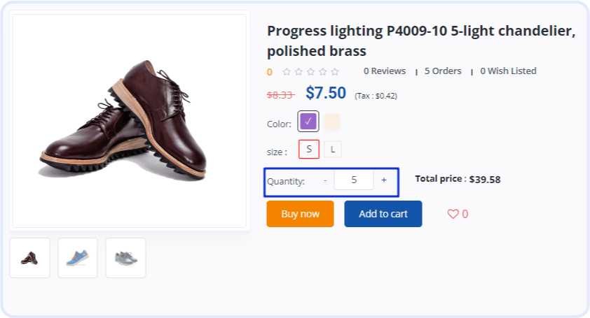Decrease quantity with the minus button
This screenshot has width=590, height=318.
pyautogui.click(x=325, y=180)
